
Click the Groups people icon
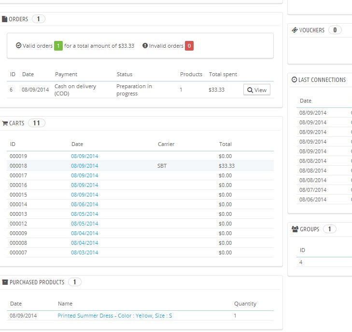(x=295, y=229)
